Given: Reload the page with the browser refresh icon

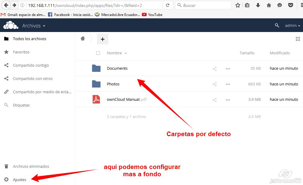Looking at the screenshot, I should [167, 5].
